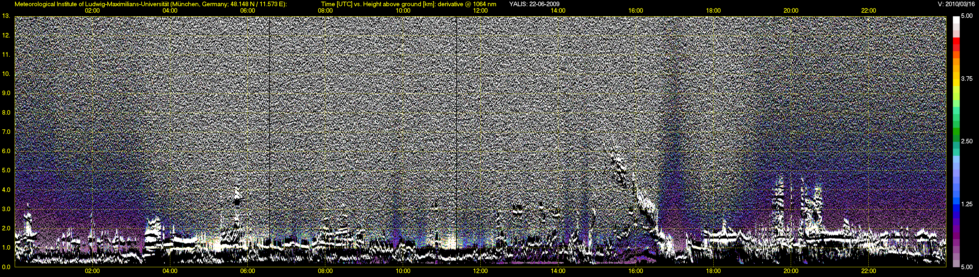Screen dimensions: 979x277
Task: Click the '0.0' height axis label
Action: click(x=6, y=267)
